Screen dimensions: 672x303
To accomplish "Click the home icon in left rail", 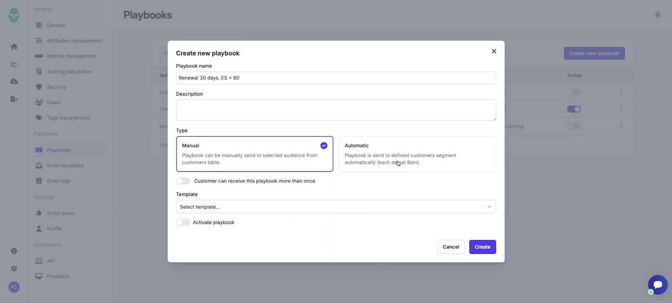I will 14,47.
